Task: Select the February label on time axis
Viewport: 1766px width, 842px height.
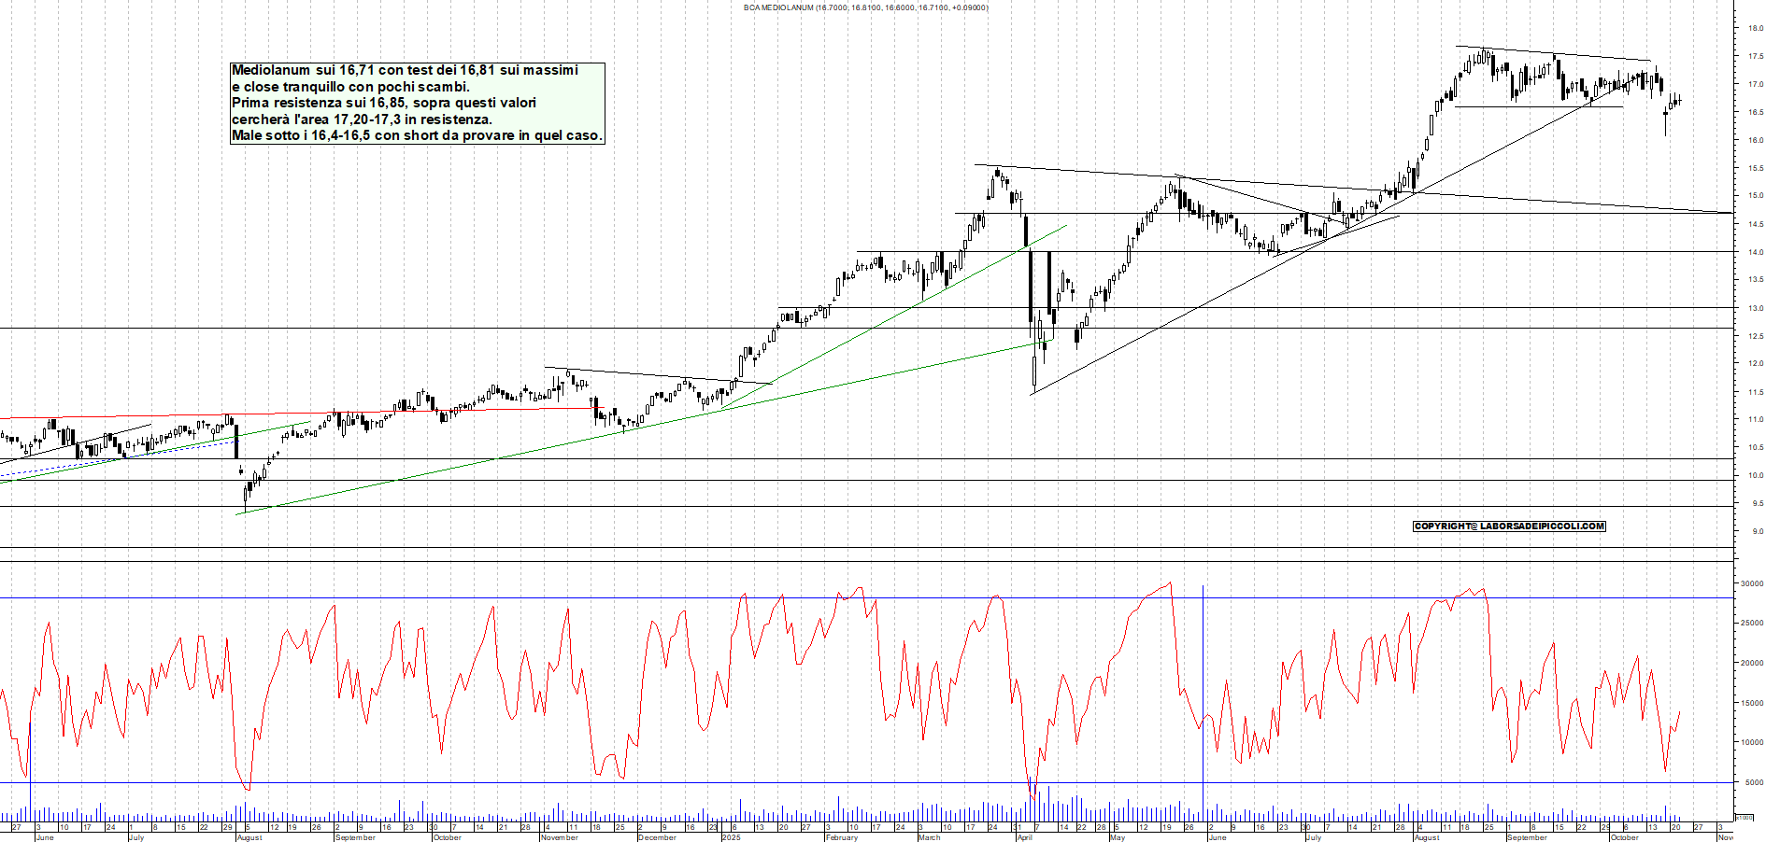Action: coord(841,837)
